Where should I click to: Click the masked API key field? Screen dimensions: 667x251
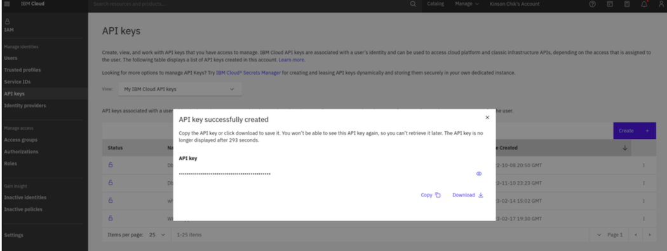[225, 174]
